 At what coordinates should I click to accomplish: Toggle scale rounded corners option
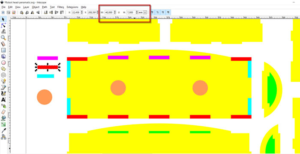[157, 12]
